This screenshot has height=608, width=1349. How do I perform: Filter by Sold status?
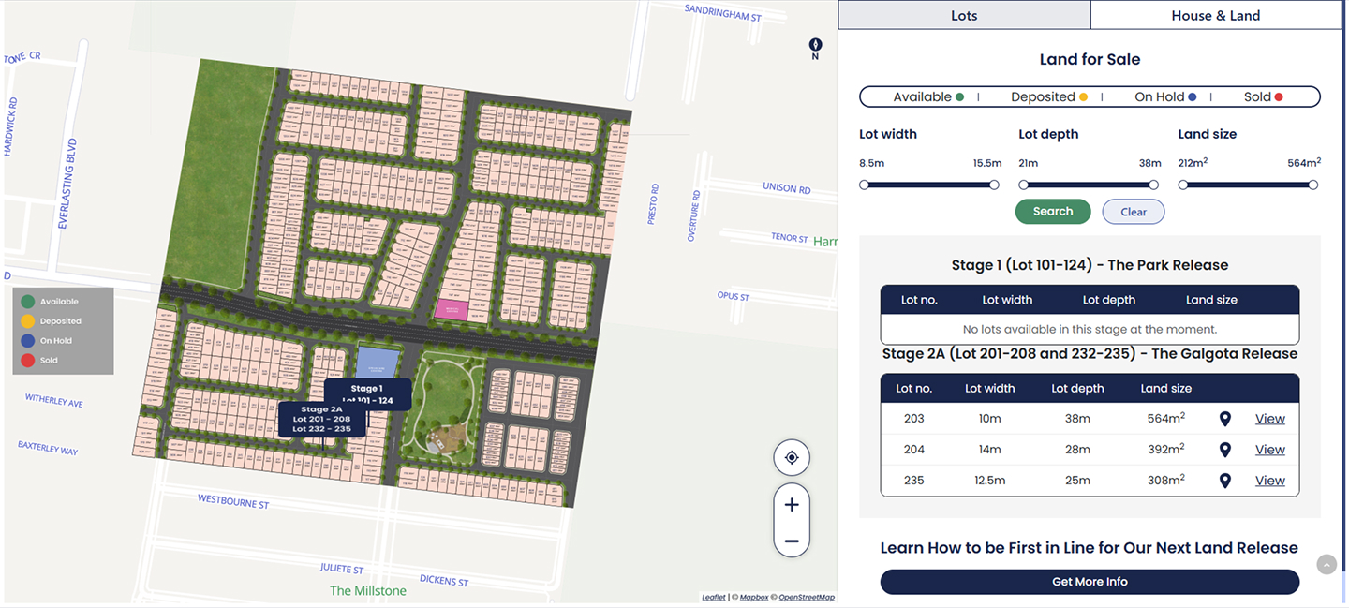coord(1263,96)
